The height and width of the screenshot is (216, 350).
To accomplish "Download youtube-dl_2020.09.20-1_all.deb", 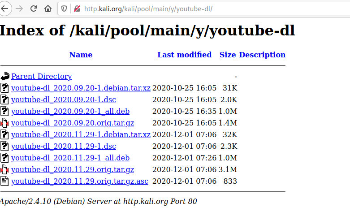I will [70, 112].
